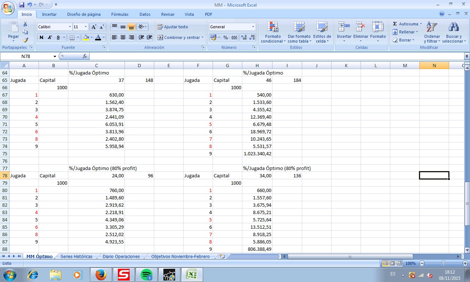Screen dimensions: 470x282
Task: Expand the Combinar y centrar dropdown arrow
Action: (x=202, y=37)
